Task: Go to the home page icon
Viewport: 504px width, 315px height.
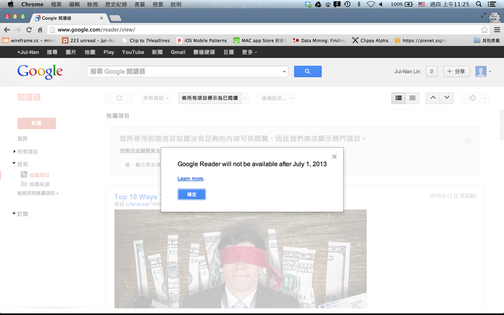Action: (40, 30)
